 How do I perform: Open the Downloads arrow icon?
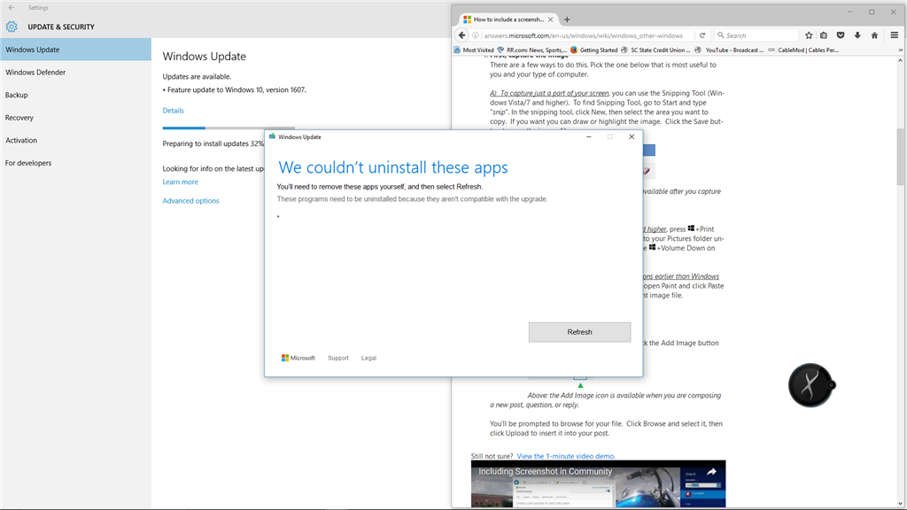click(x=857, y=35)
